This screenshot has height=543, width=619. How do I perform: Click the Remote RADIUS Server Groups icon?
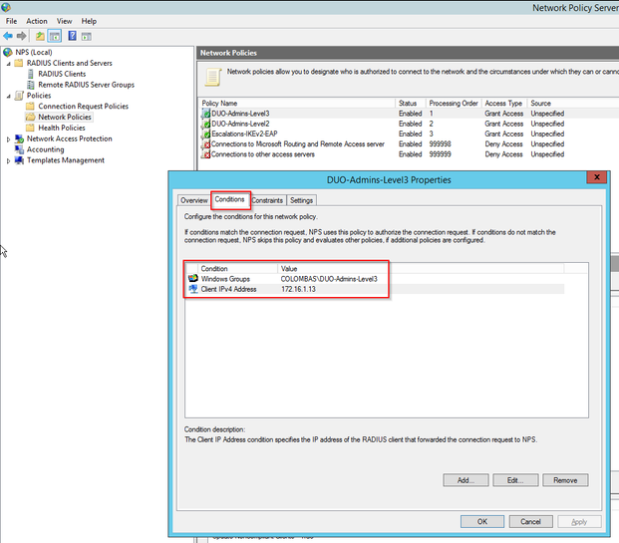click(30, 85)
